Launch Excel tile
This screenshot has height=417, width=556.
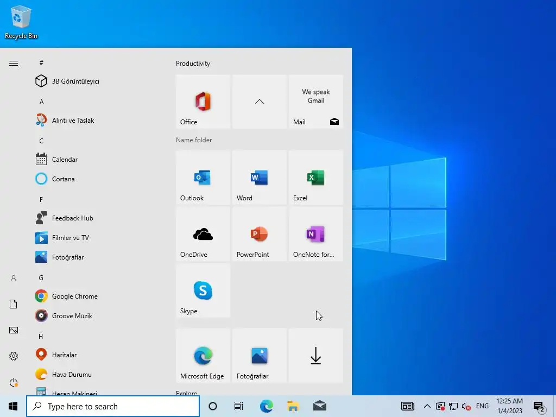coord(315,178)
